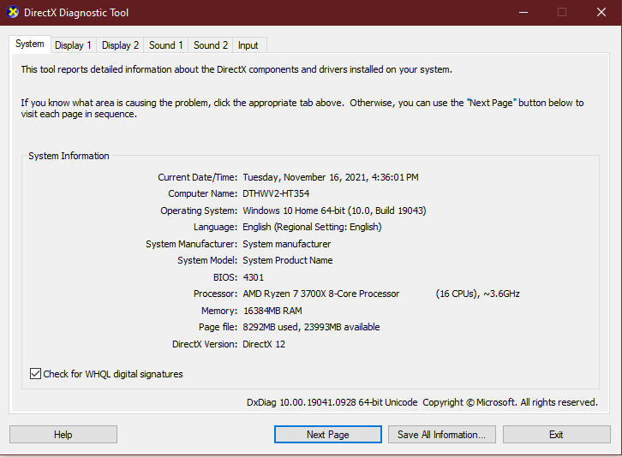Click computer name DTHWV2-HT354
This screenshot has width=622, height=457.
click(276, 193)
